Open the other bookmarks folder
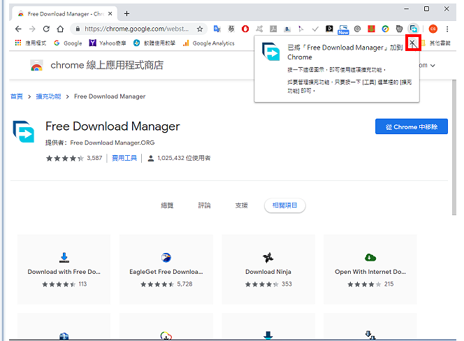 437,43
